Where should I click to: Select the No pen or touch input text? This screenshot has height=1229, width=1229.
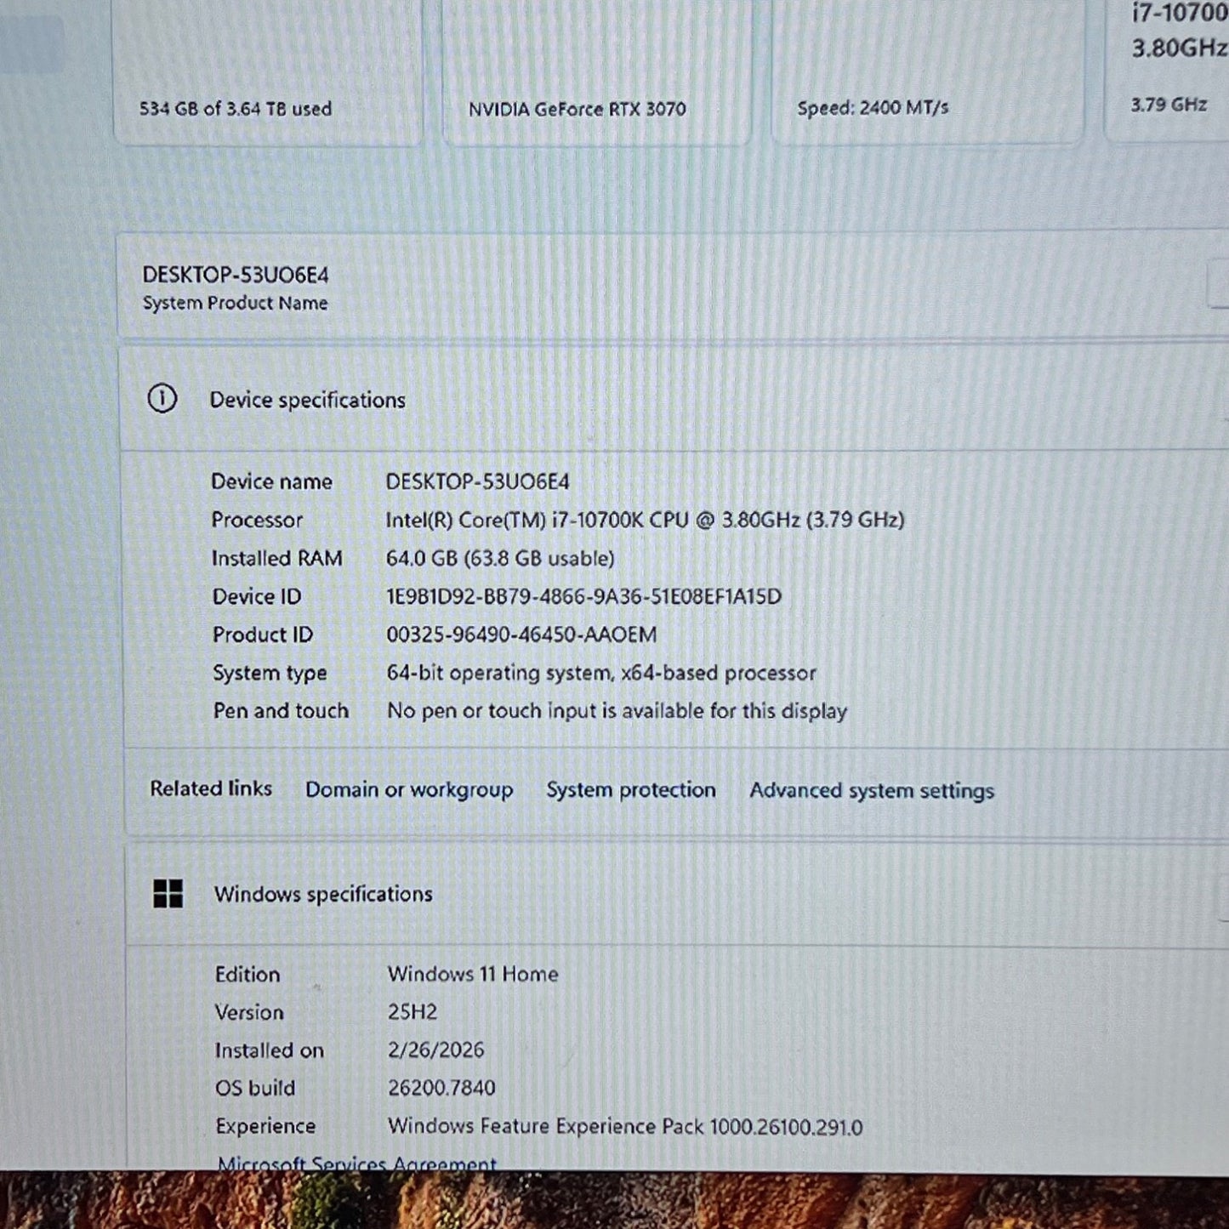coord(617,711)
